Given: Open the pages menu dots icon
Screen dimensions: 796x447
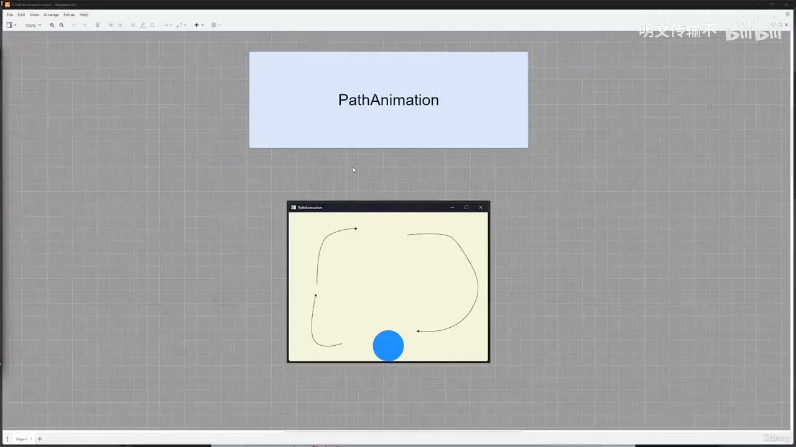Looking at the screenshot, I should click(x=7, y=439).
